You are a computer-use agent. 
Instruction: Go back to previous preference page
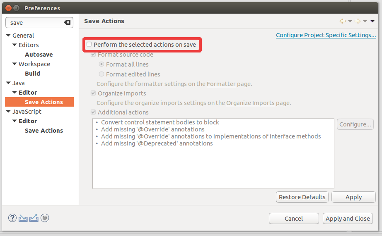342,21
